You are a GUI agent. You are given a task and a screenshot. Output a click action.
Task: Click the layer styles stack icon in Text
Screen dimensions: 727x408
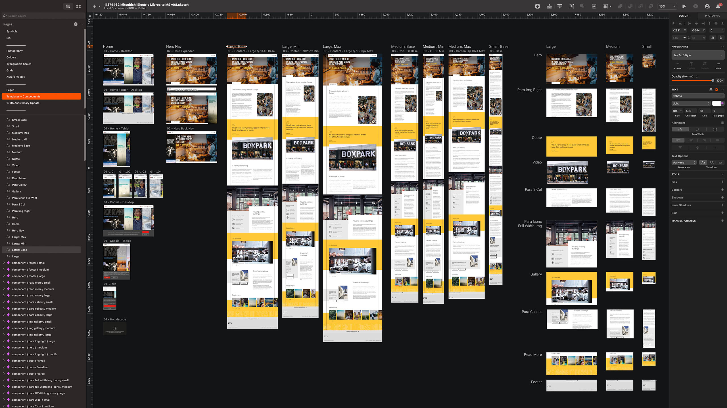[x=711, y=90]
